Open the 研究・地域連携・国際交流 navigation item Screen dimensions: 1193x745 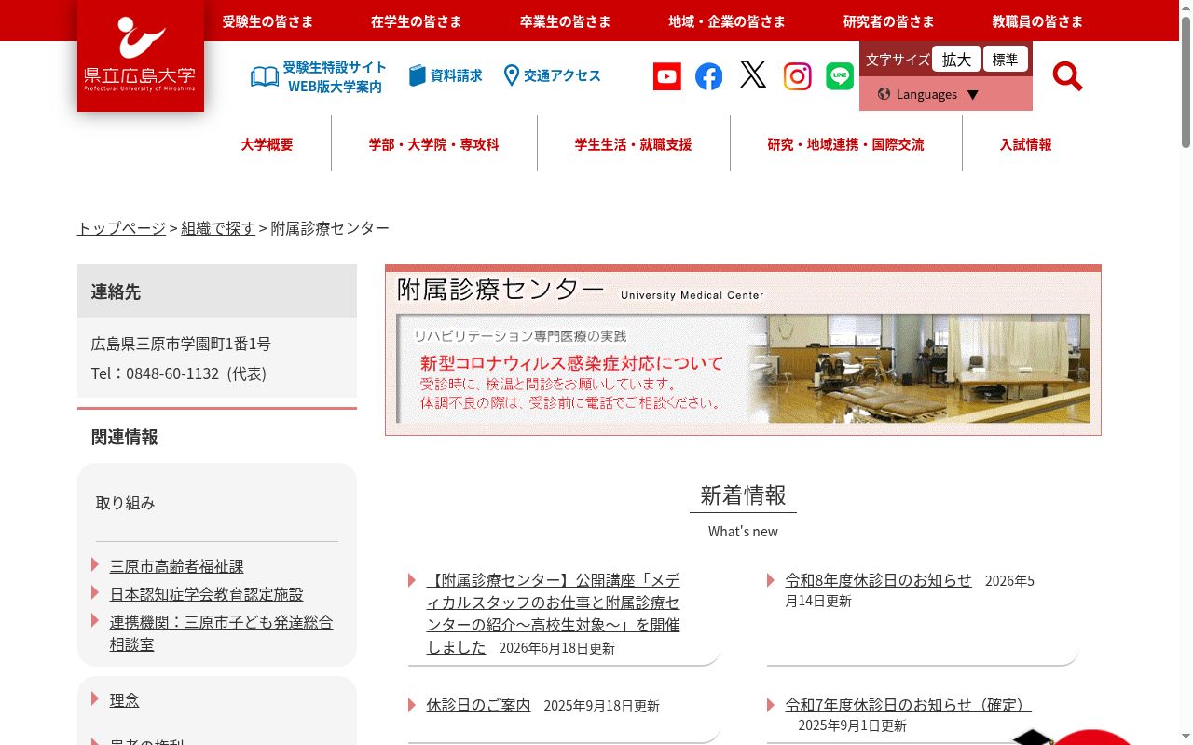pyautogui.click(x=846, y=144)
